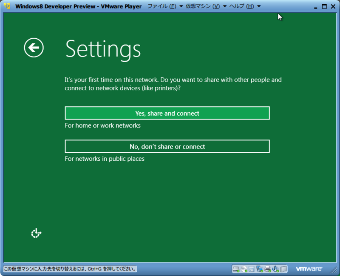Click the window resize grip corner
Image resolution: width=340 pixels, height=276 pixels.
click(334, 270)
